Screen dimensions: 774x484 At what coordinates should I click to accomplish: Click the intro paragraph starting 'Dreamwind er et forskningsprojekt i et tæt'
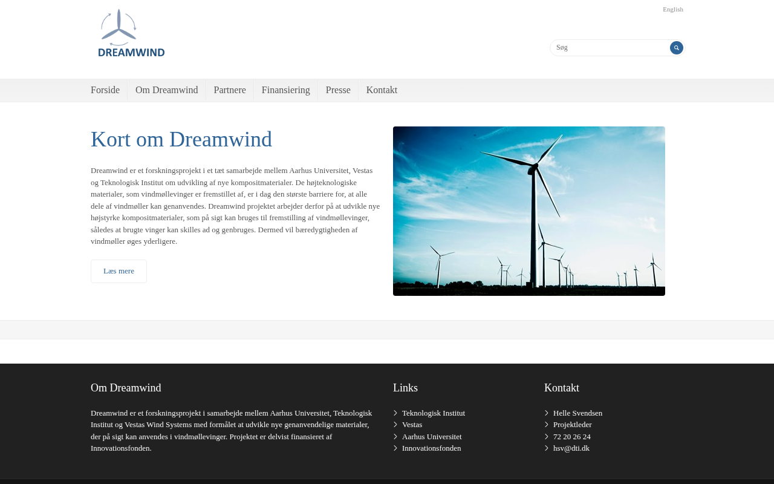[x=235, y=206]
